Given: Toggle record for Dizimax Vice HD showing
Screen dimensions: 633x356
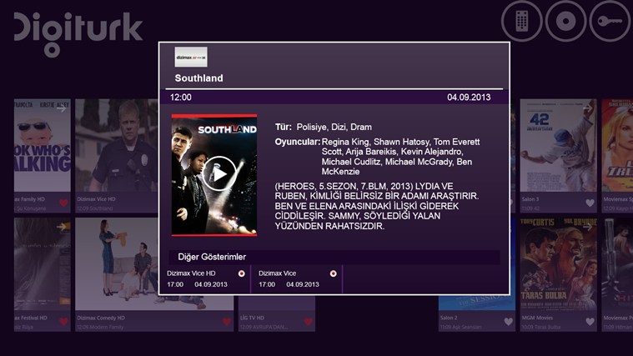Looking at the screenshot, I should point(241,273).
